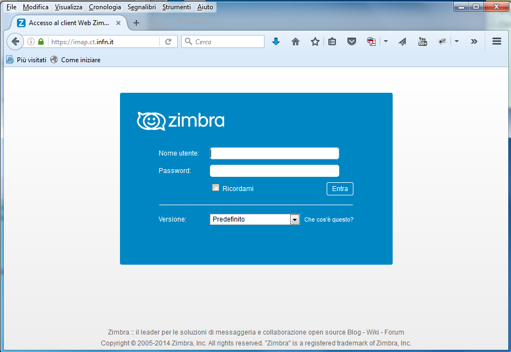Viewport: 511px width, 352px height.
Task: Show site info via the circled i icon
Action: (x=31, y=41)
